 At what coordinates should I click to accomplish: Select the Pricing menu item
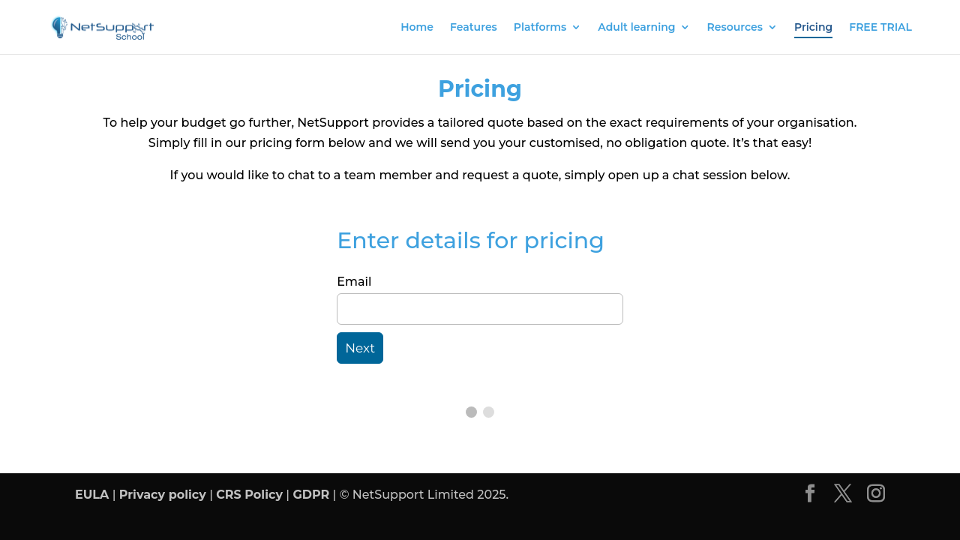pyautogui.click(x=813, y=27)
